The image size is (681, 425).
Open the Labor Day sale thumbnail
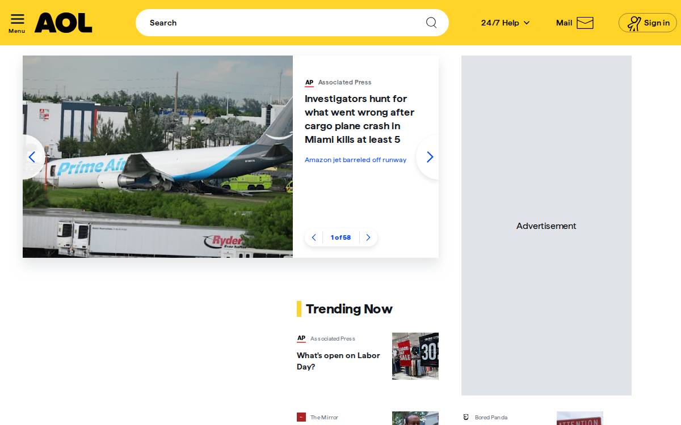(415, 356)
